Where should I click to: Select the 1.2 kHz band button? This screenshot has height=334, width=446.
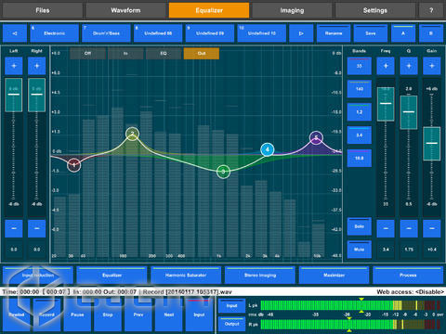pyautogui.click(x=360, y=112)
